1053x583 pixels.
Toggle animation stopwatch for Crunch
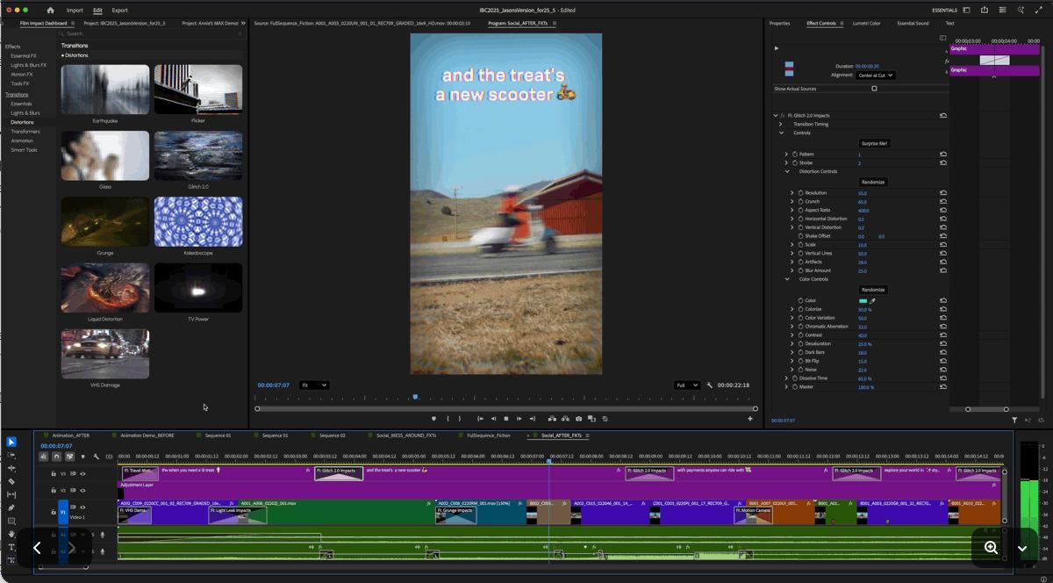pyautogui.click(x=800, y=201)
